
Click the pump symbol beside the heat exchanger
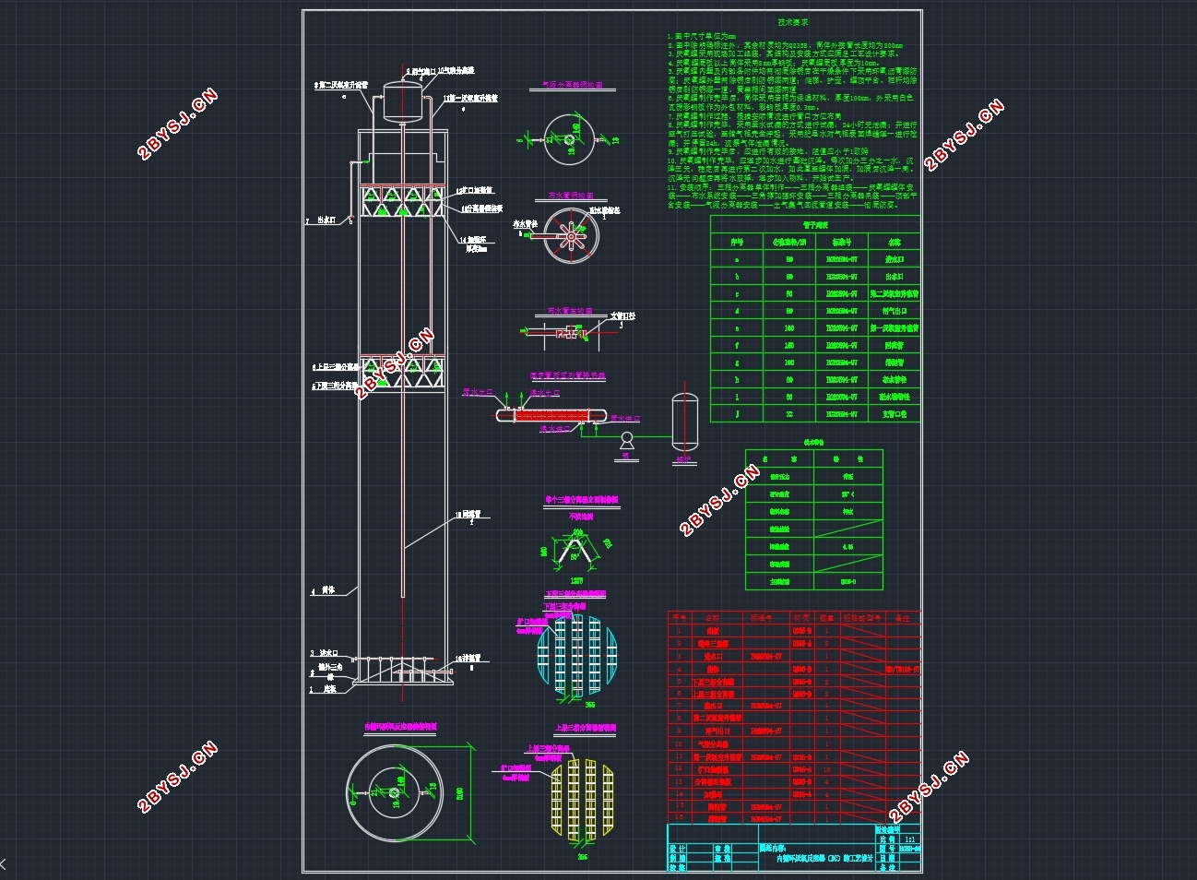click(x=627, y=438)
